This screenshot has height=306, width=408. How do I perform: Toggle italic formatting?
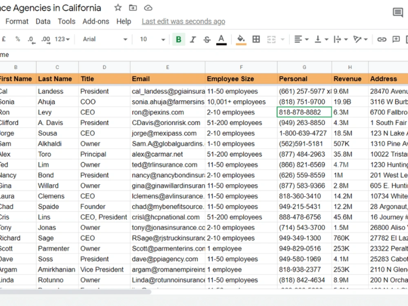pyautogui.click(x=193, y=39)
